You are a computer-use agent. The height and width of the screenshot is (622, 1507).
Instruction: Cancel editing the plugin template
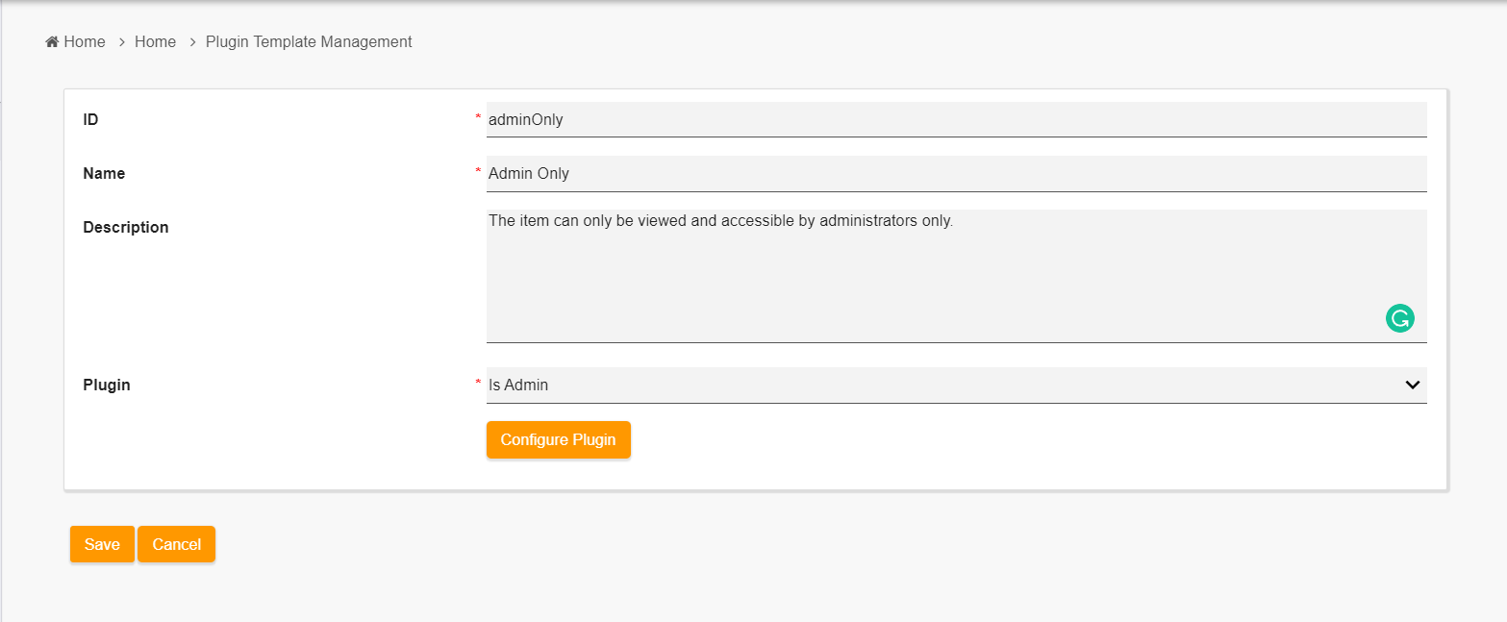pos(176,544)
